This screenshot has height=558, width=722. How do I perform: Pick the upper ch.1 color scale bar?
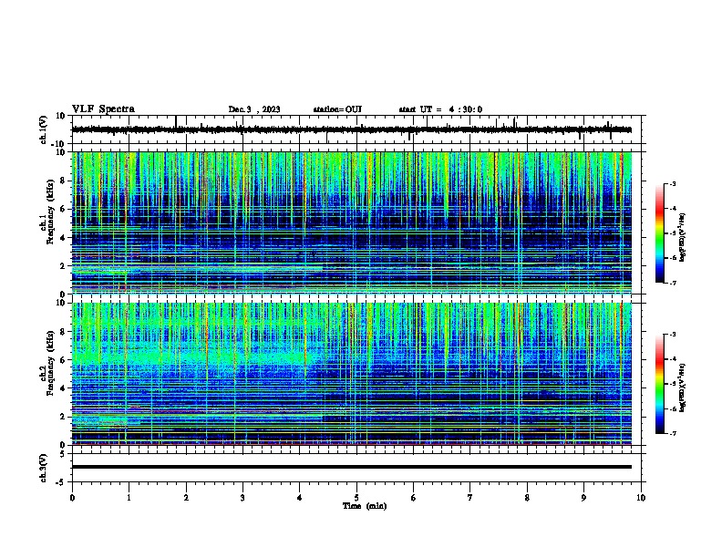(x=660, y=233)
